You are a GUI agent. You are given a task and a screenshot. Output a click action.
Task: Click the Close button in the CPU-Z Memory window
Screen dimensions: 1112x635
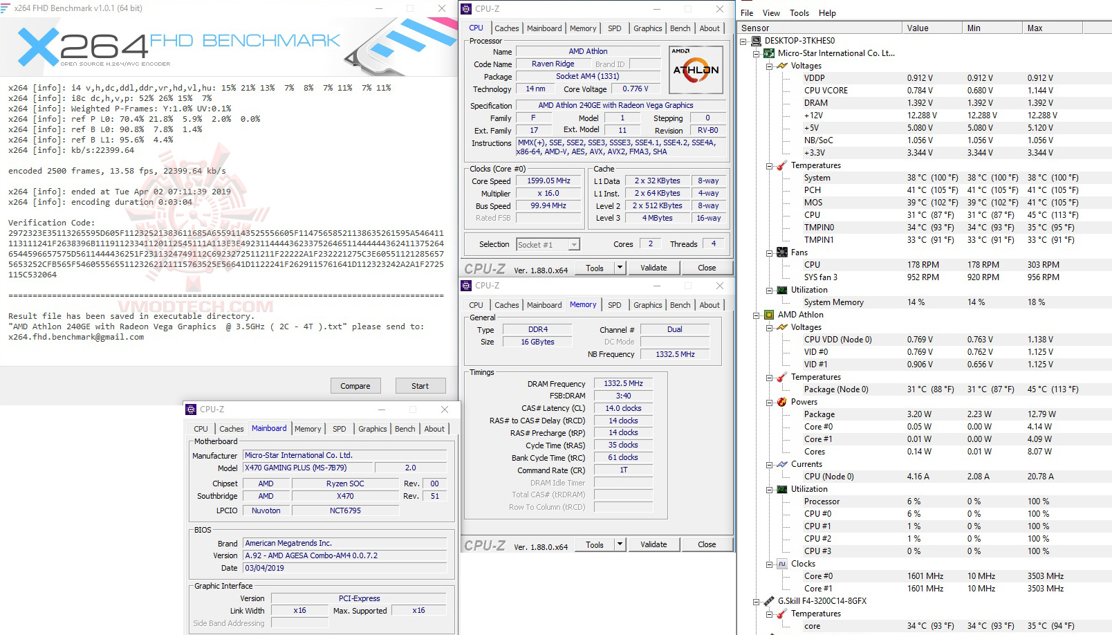(x=707, y=544)
